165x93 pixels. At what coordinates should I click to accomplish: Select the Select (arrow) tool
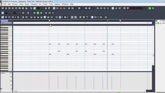[3, 17]
